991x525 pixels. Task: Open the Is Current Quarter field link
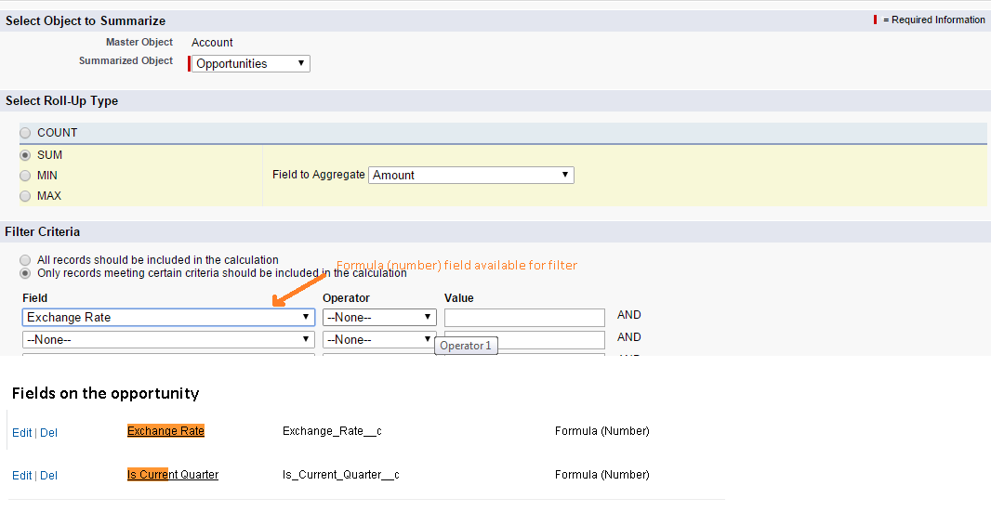[x=173, y=475]
